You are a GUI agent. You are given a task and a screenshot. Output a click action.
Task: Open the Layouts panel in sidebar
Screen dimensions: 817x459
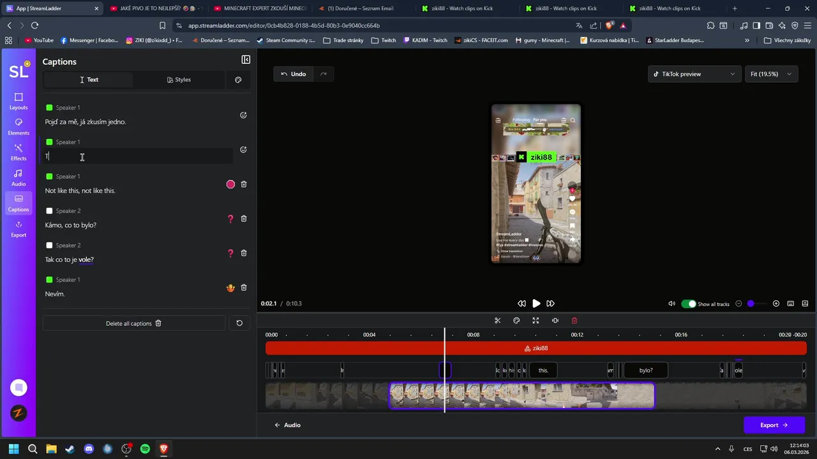pos(19,101)
